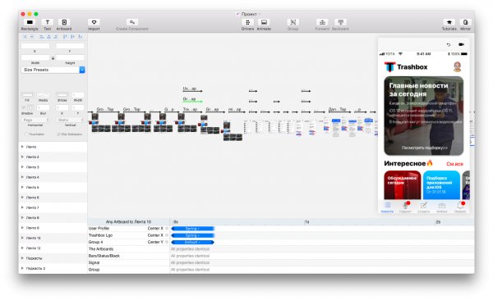Click the video record icon in preview
This screenshot has height=300, width=493.
coord(461,44)
